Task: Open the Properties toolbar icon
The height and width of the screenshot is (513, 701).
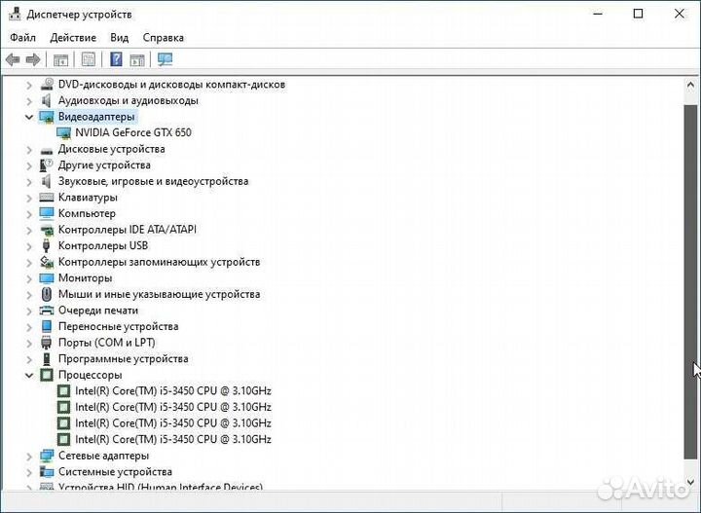Action: click(x=88, y=59)
